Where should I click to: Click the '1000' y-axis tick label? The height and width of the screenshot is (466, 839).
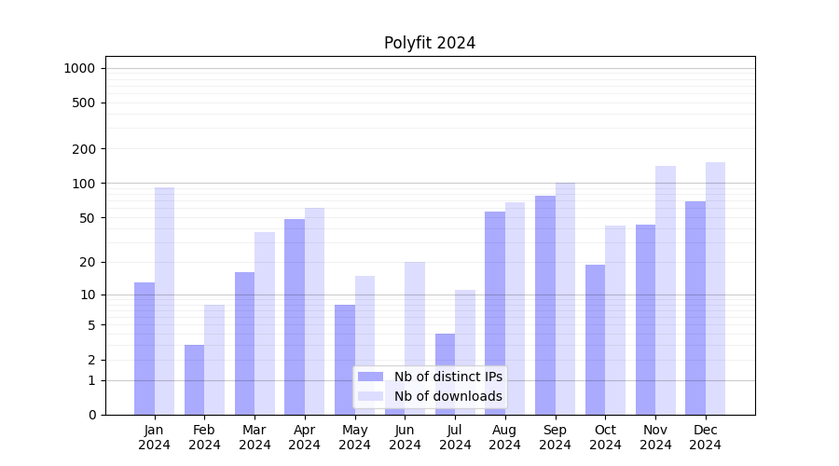point(79,68)
